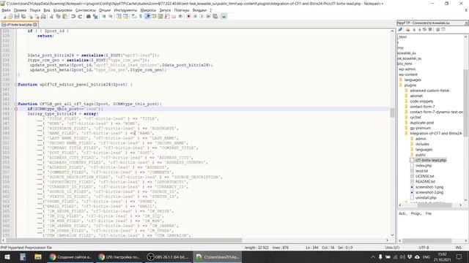Open NppFTP settings gear icon
469x263 pixels.
pos(437,29)
